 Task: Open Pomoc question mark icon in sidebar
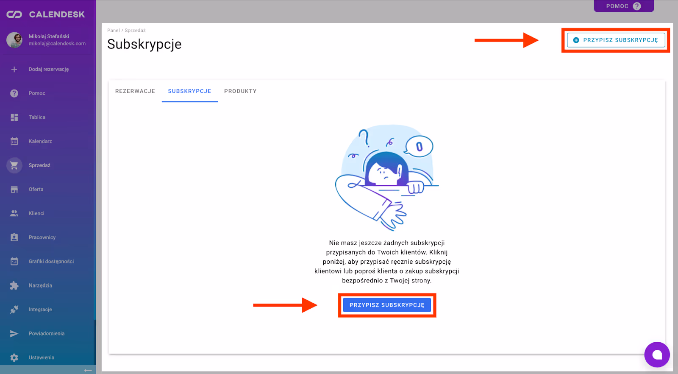pos(14,93)
